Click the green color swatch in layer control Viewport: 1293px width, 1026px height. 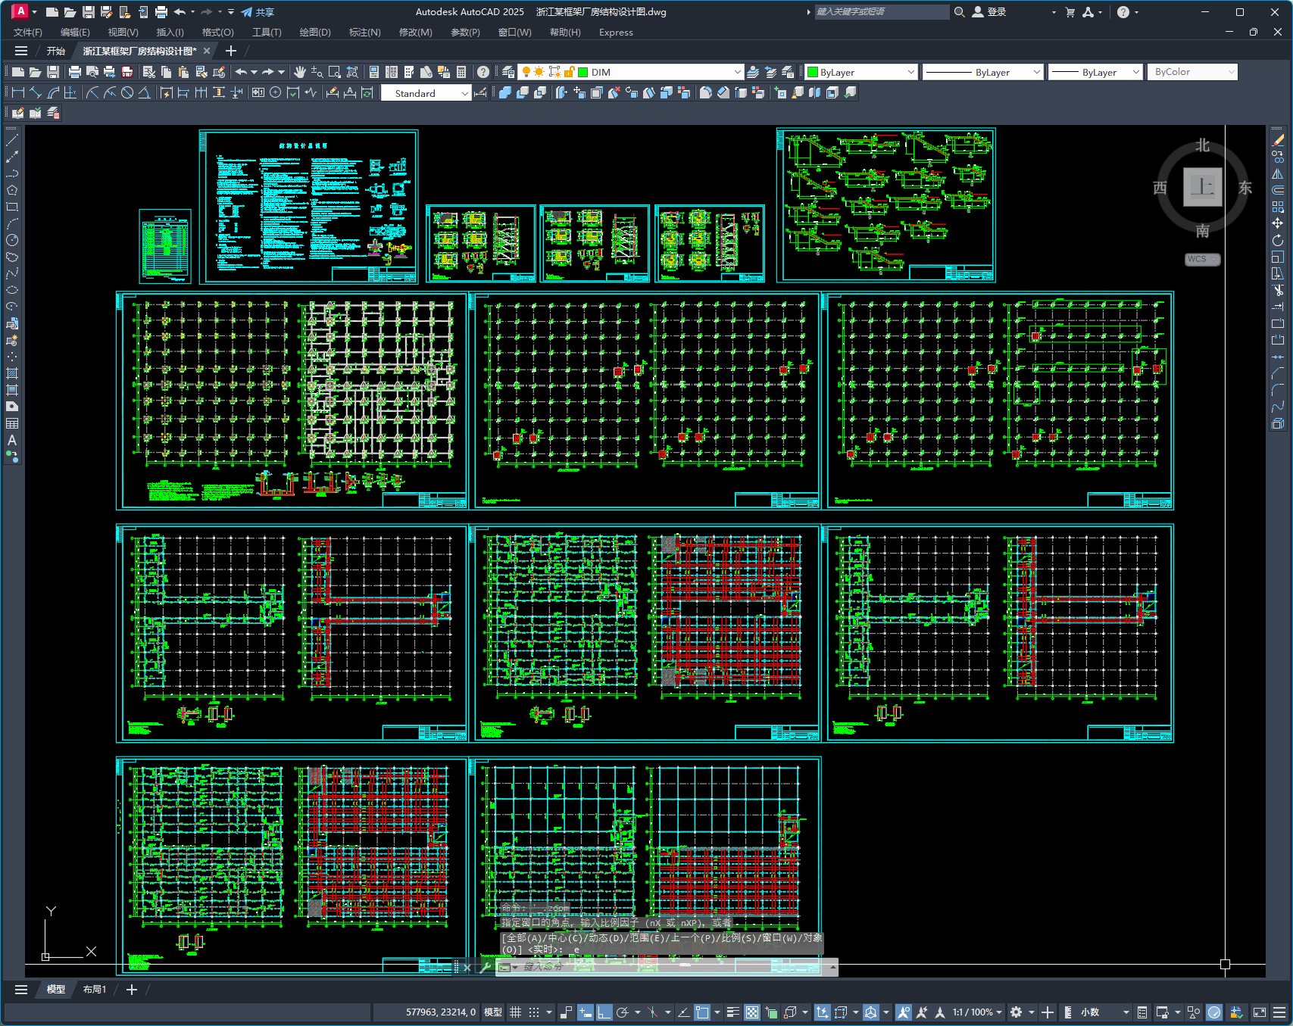(583, 72)
